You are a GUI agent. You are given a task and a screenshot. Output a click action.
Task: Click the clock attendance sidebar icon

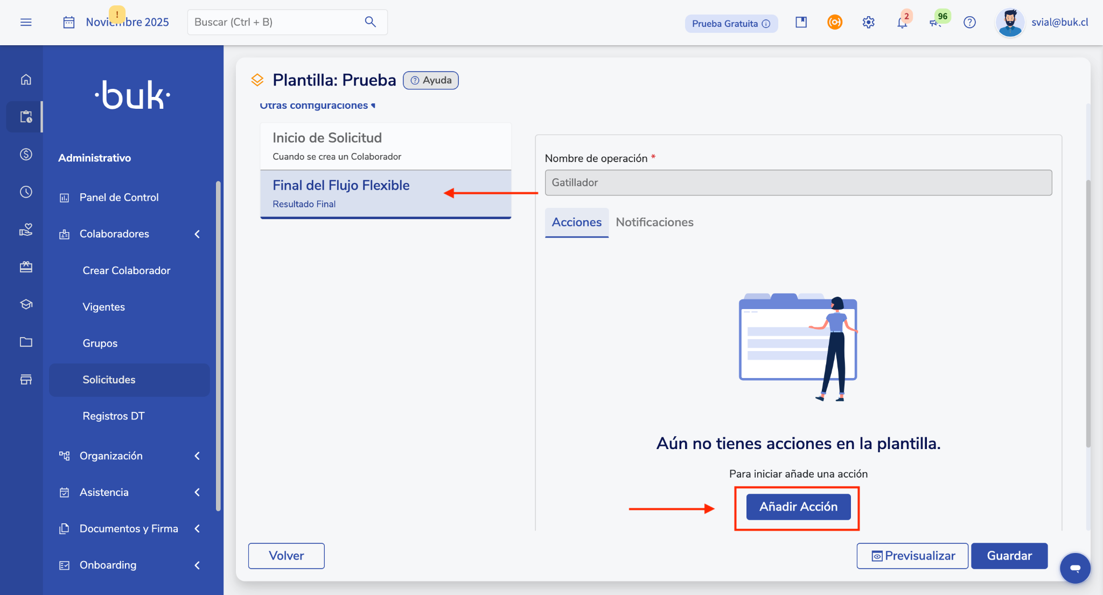click(26, 192)
